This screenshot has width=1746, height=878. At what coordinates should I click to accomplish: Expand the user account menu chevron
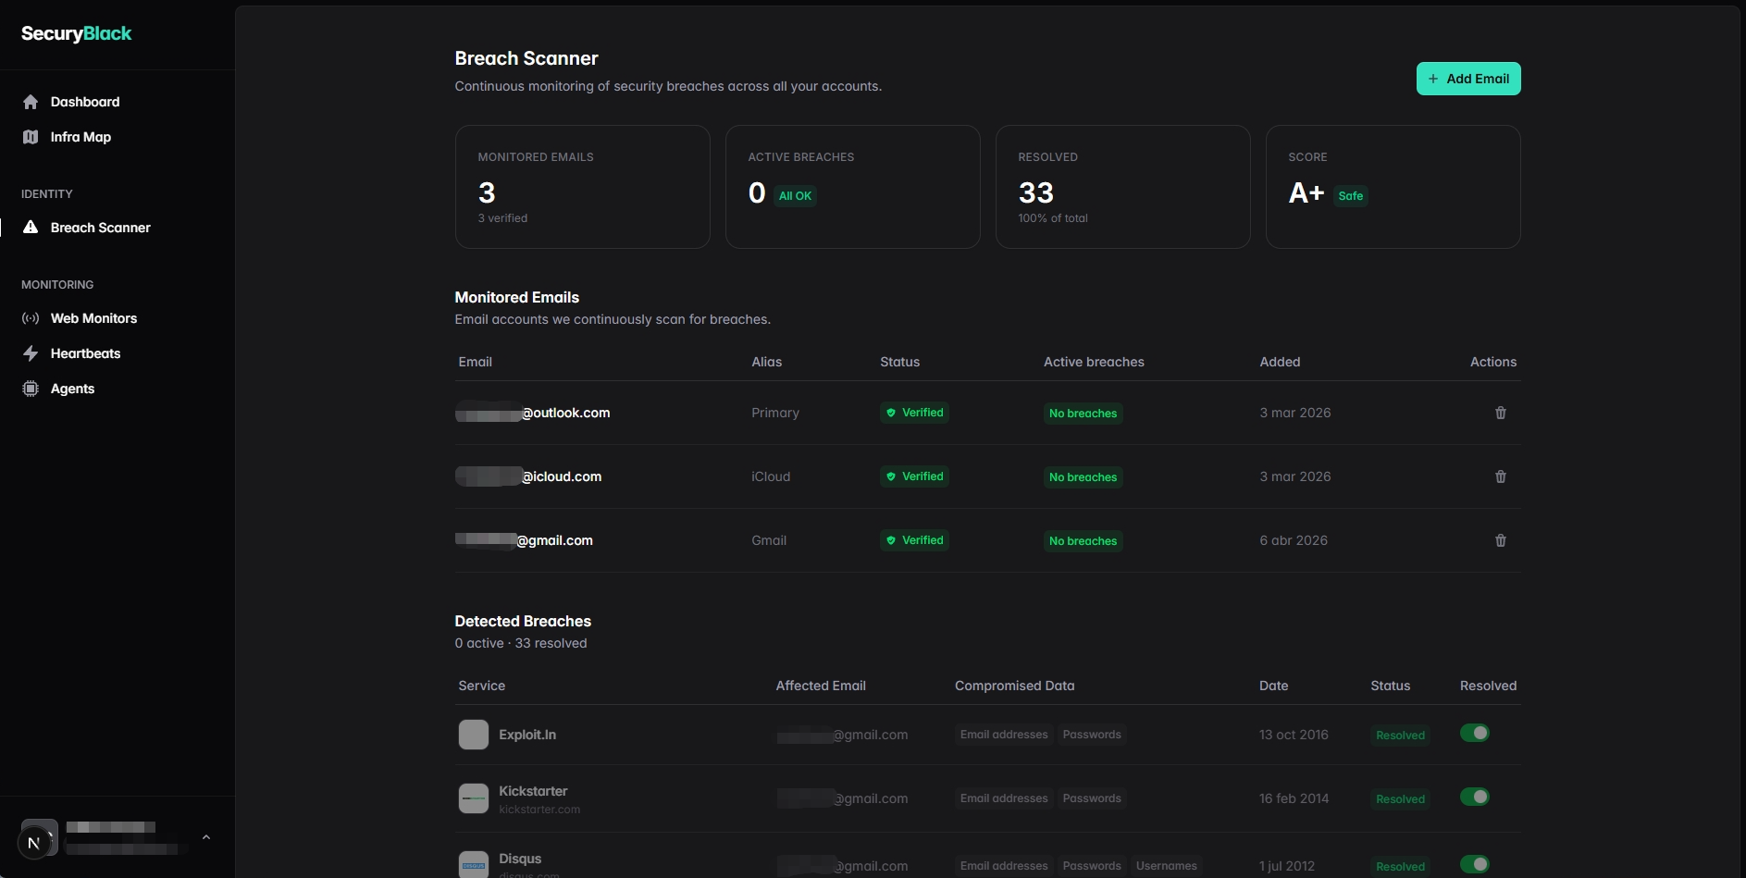pyautogui.click(x=206, y=837)
